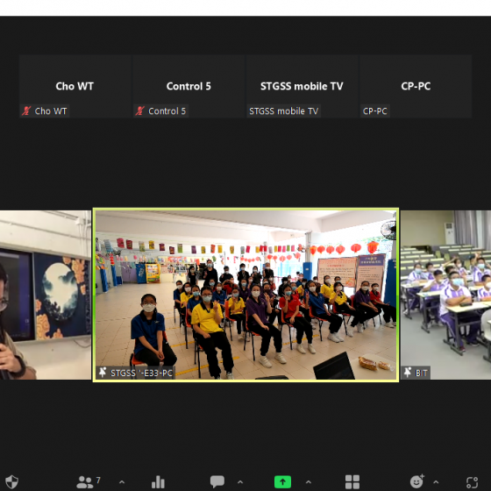
Task: Select the Cho WT participant tile
Action: point(75,87)
